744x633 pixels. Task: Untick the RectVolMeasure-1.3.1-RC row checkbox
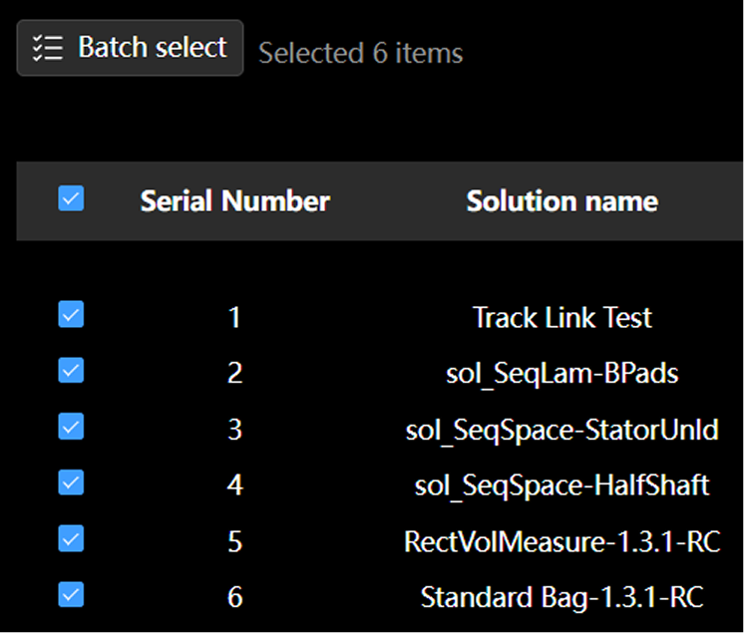point(71,539)
